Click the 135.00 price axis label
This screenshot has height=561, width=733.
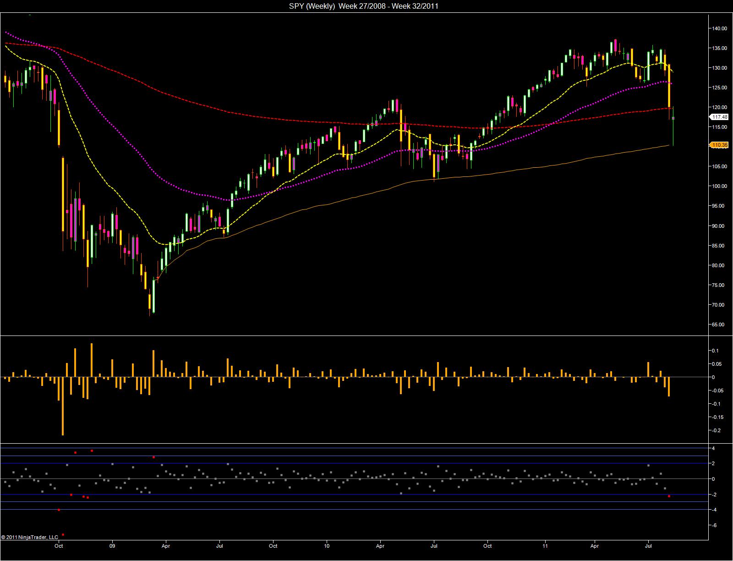click(720, 48)
